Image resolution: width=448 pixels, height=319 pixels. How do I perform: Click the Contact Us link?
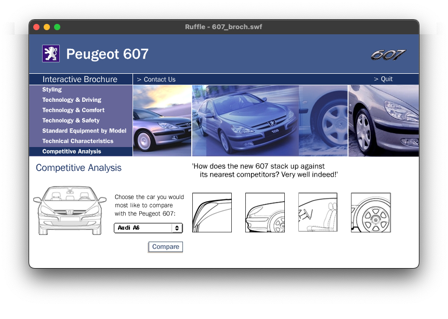(156, 79)
